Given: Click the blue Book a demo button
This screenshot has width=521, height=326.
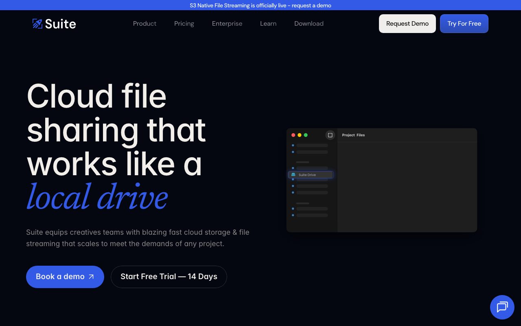Looking at the screenshot, I should 65,277.
